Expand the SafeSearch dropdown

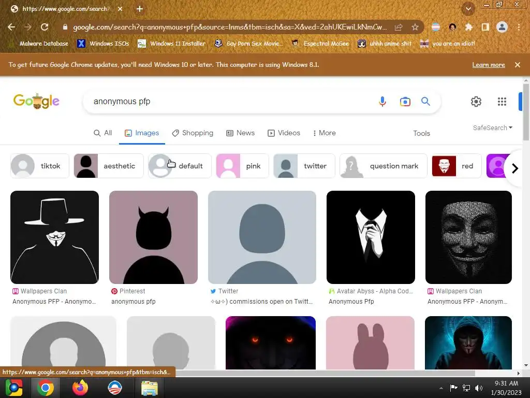(493, 127)
